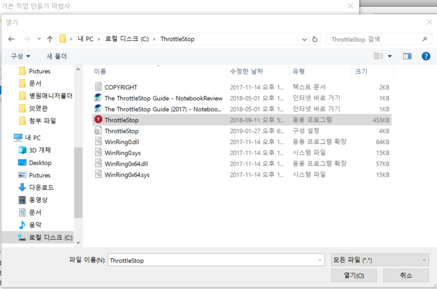Open 문서 under 내 PC
Screen dimensions: 437x289
30,212
